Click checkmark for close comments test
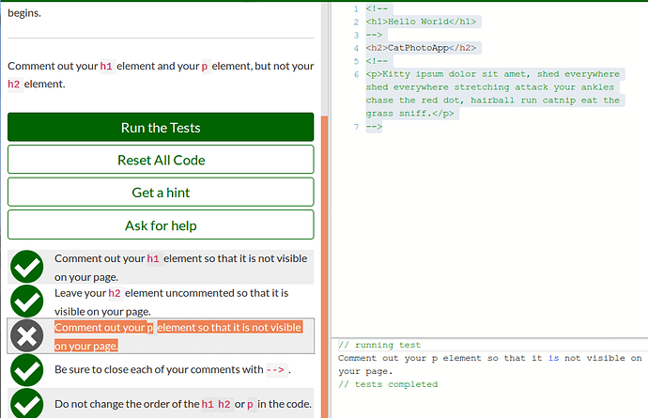Viewport: 648px width, 418px height. [x=27, y=370]
